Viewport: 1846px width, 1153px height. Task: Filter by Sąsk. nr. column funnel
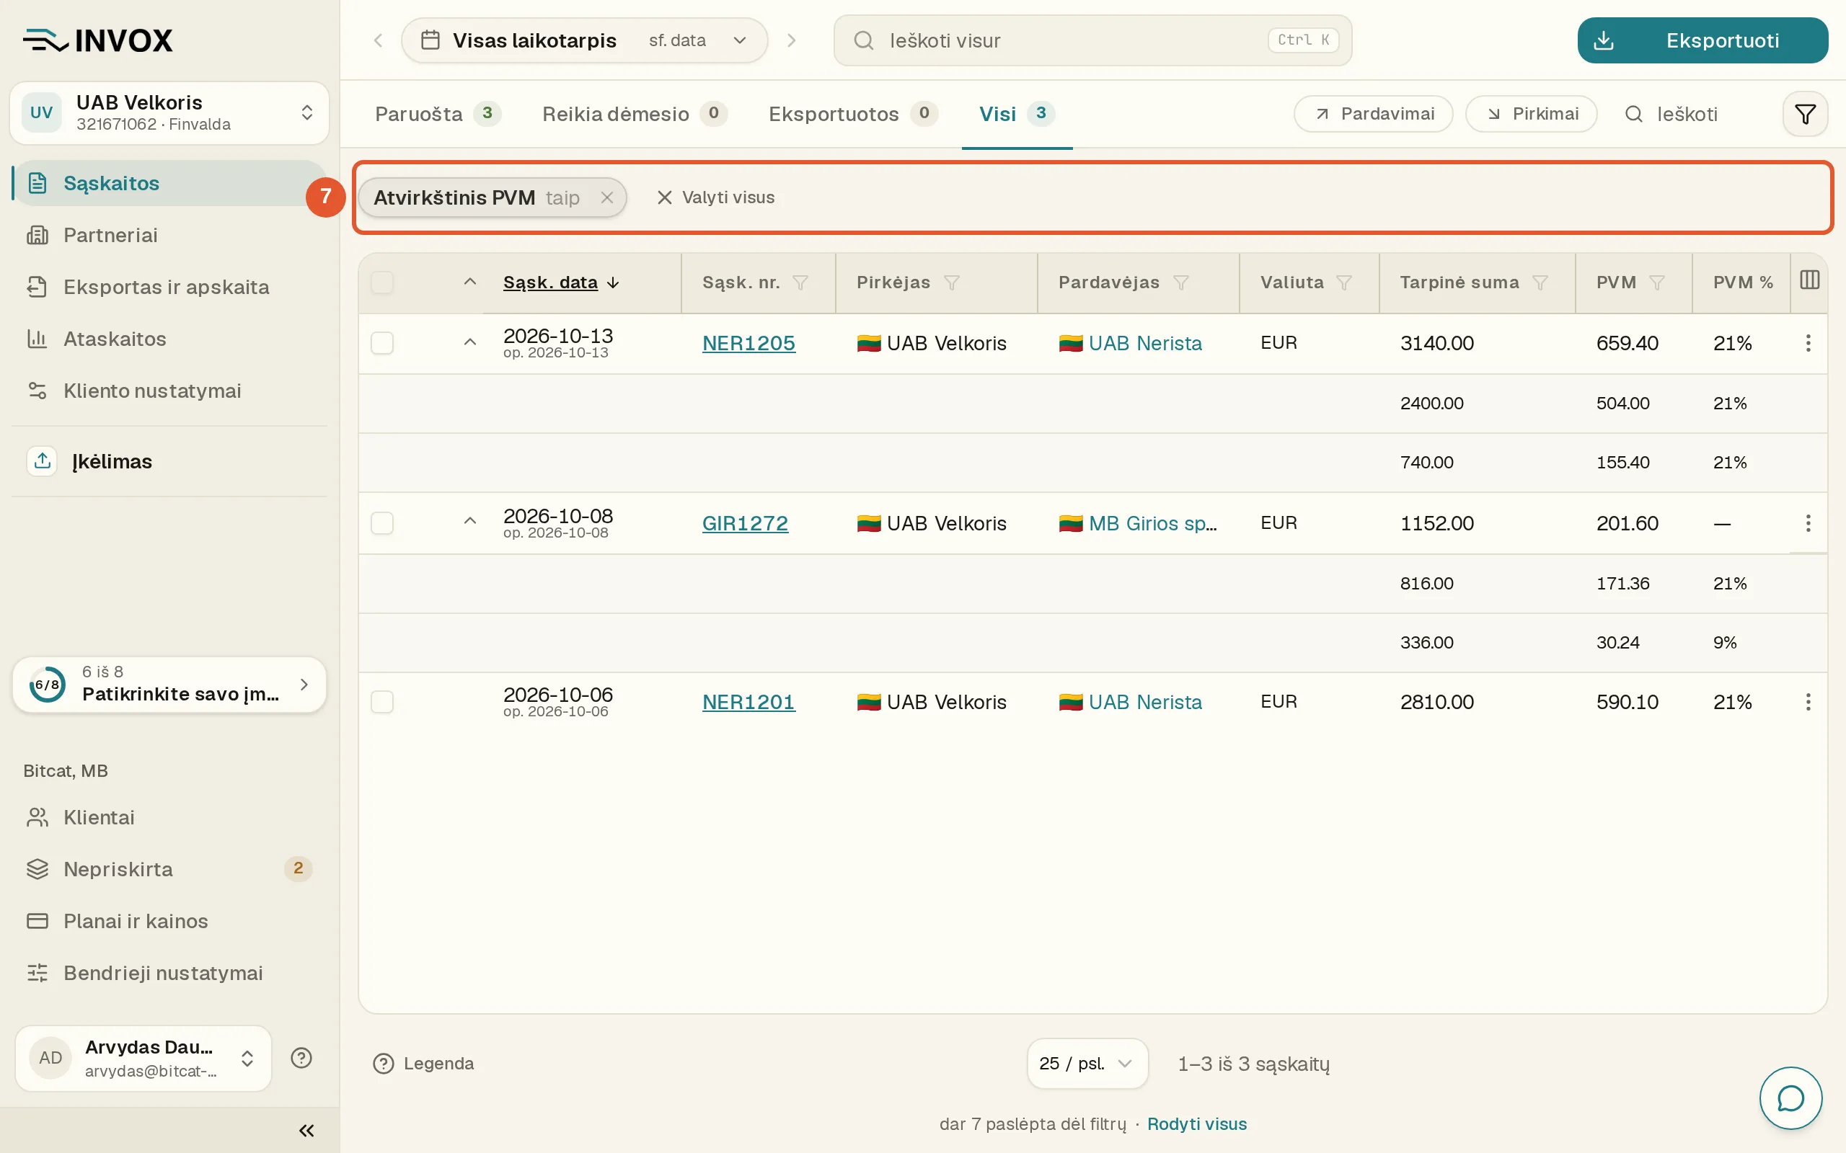(x=800, y=283)
